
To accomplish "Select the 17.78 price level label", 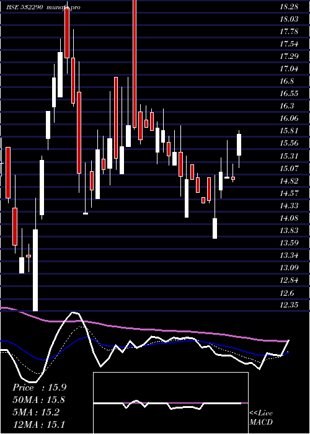I will pyautogui.click(x=289, y=32).
